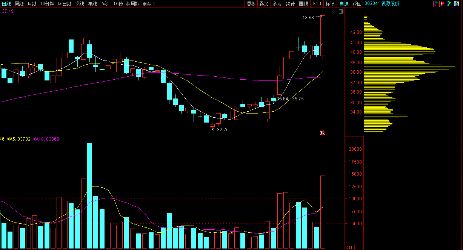Switch to the 周线 weekly chart tab

coord(19,4)
